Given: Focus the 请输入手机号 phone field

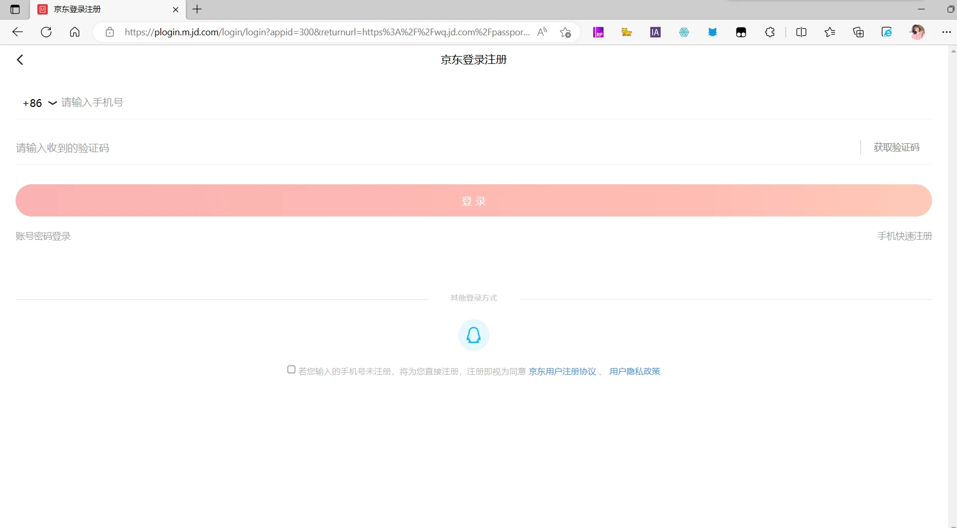Looking at the screenshot, I should coord(496,103).
